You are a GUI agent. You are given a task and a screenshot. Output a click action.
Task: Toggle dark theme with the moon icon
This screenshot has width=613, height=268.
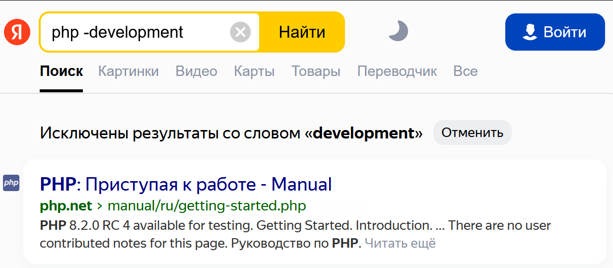point(398,31)
